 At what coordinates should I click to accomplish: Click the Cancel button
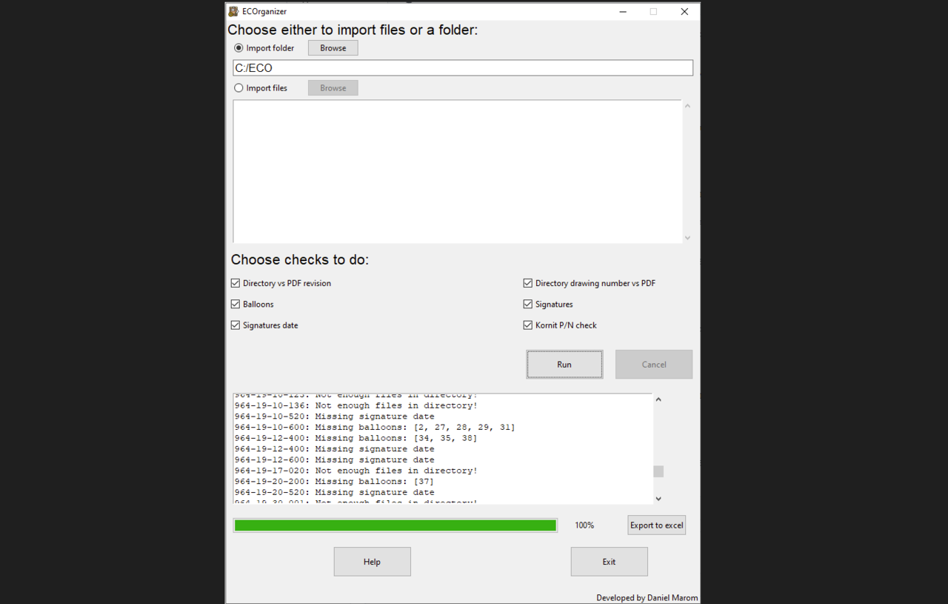tap(653, 364)
